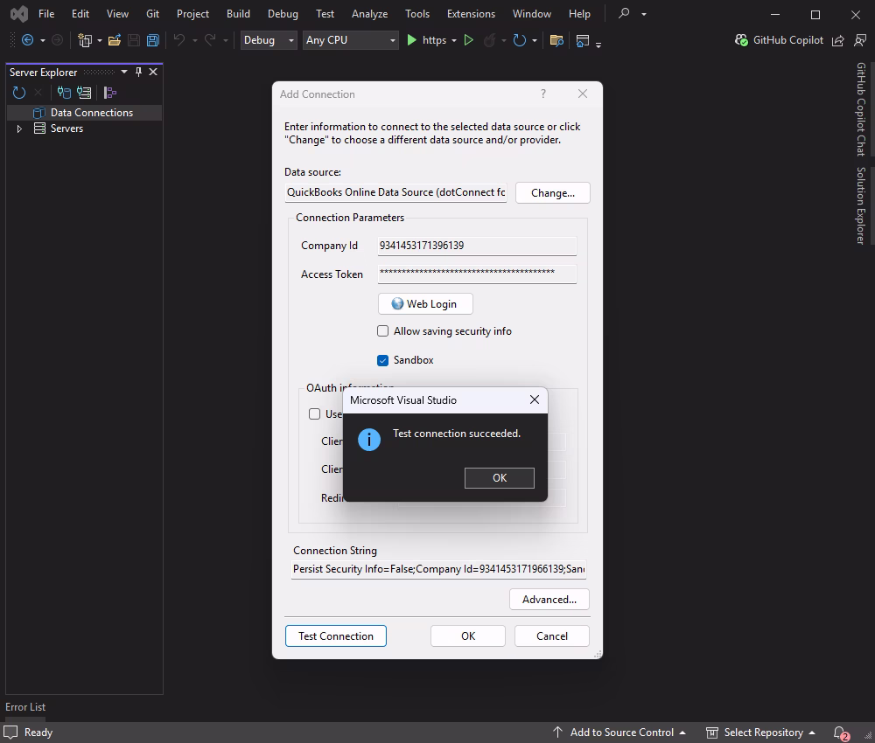Click the notifications bell in status bar
The image size is (875, 743).
[x=840, y=733]
